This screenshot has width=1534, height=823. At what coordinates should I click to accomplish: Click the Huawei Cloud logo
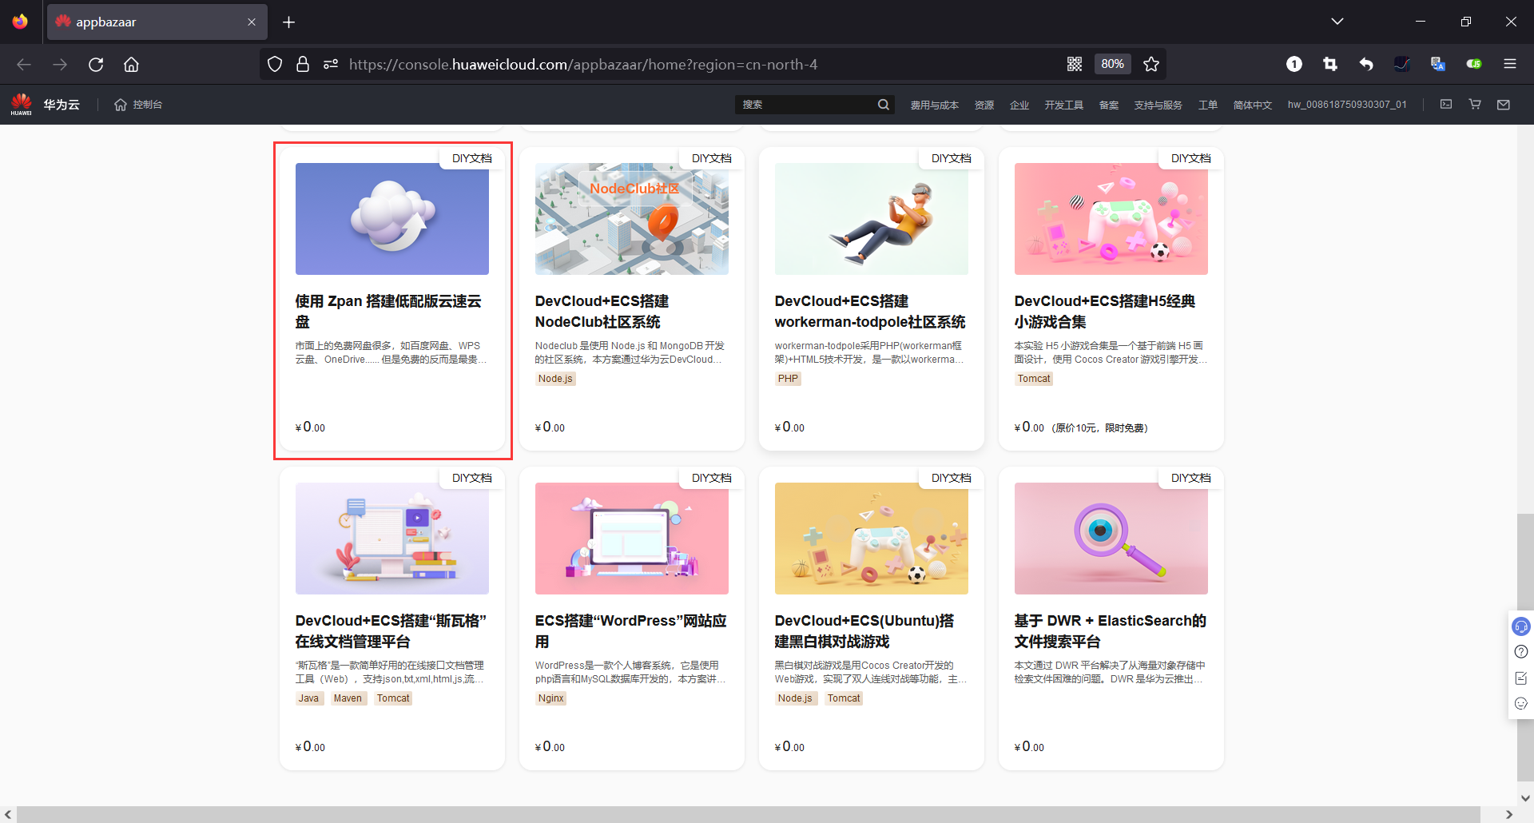pos(45,104)
